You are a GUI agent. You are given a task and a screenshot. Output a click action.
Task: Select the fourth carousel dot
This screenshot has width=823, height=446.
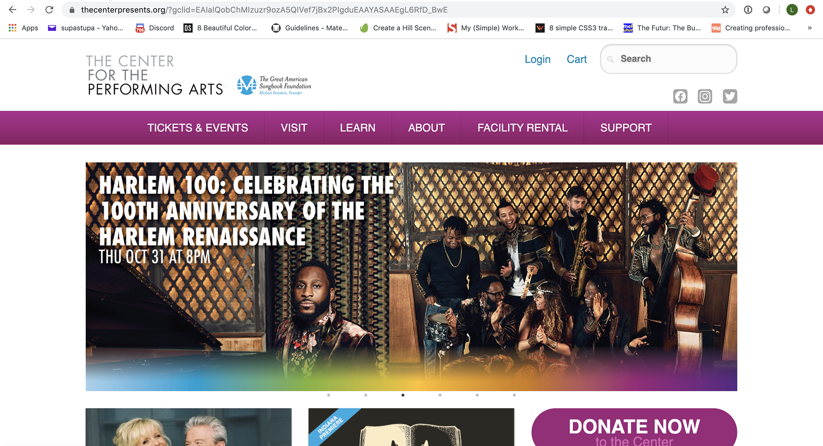coord(440,395)
